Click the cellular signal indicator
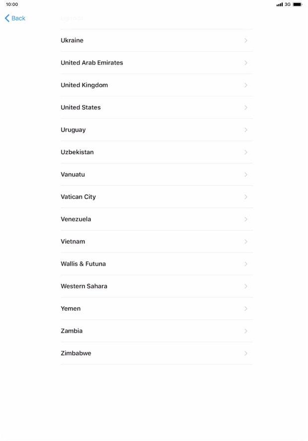The width and height of the screenshot is (308, 441). click(x=278, y=4)
